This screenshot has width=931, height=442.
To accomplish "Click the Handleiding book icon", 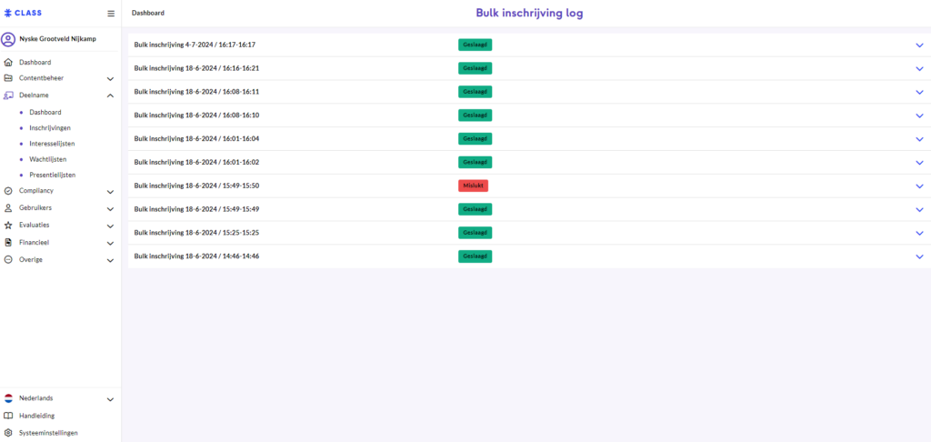I will [8, 416].
